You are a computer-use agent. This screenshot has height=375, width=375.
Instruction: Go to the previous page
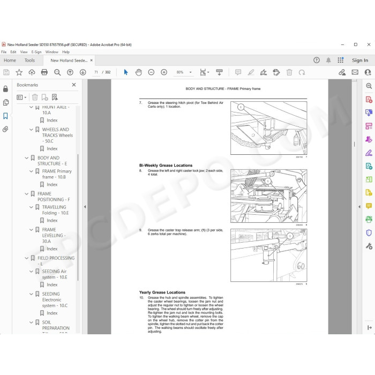coord(70,72)
